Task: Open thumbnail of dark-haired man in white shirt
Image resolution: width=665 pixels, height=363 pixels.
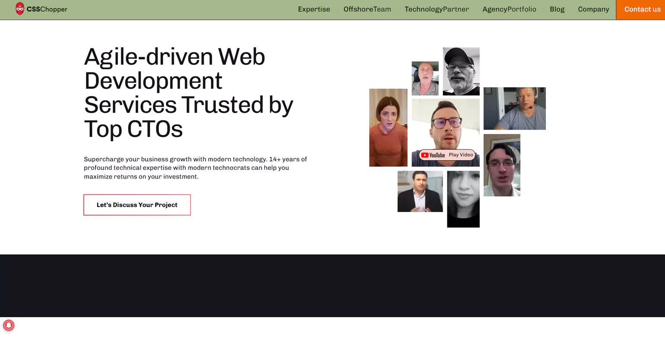Action: point(501,165)
